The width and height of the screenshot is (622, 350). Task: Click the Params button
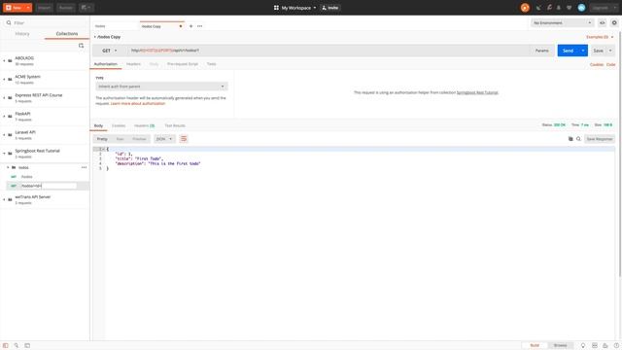542,51
